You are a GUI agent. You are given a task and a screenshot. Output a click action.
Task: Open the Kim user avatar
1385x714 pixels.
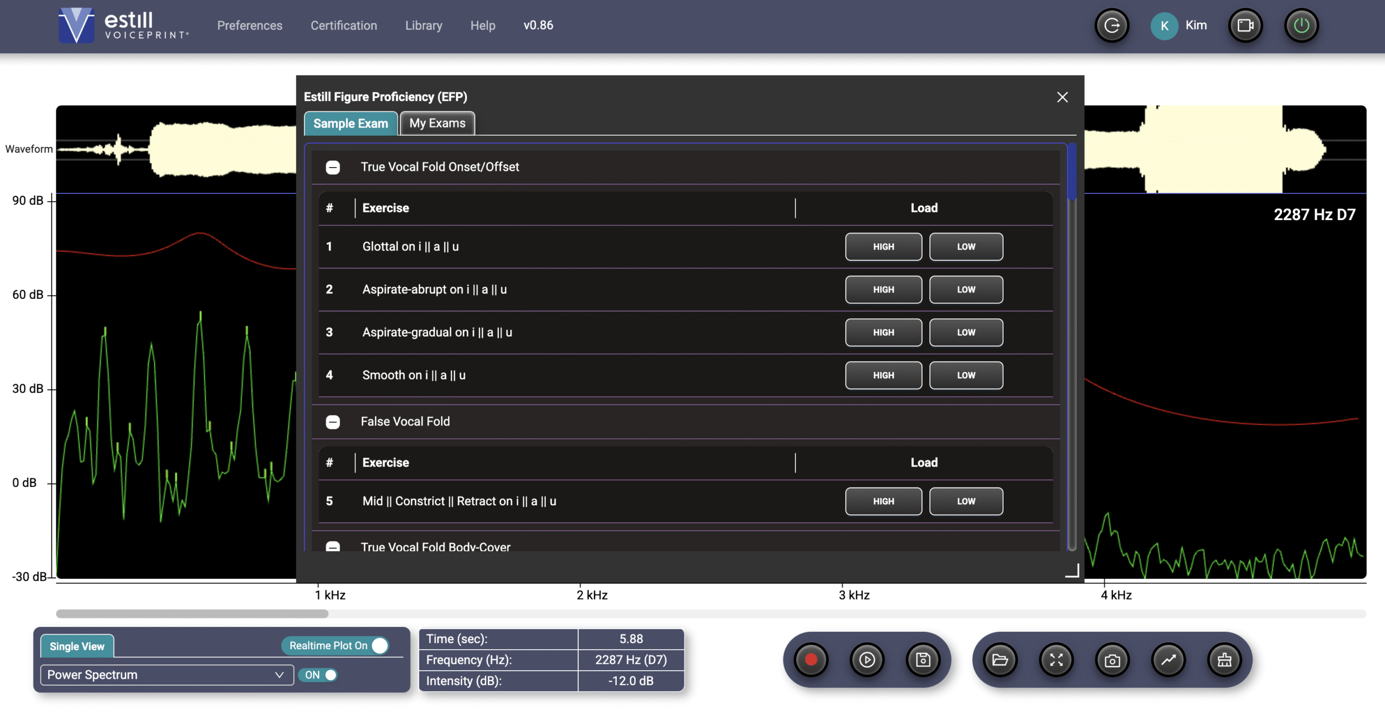[1164, 25]
